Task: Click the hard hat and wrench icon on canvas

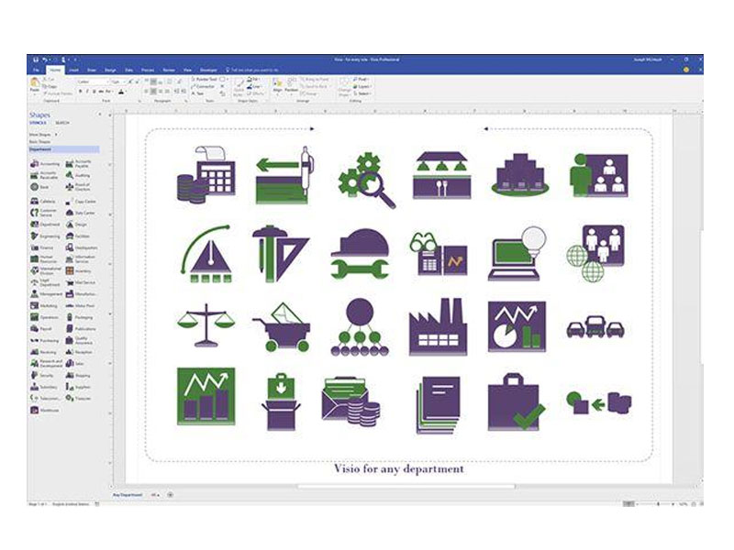Action: pos(360,255)
